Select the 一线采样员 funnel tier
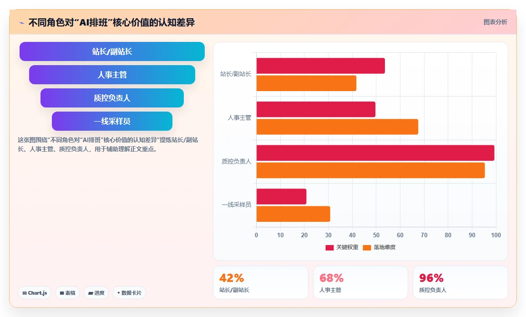The width and height of the screenshot is (526, 317). [112, 121]
